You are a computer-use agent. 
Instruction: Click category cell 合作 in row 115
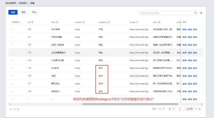(x=100, y=68)
